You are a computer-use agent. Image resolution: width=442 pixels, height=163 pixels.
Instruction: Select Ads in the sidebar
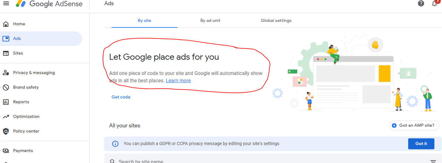pyautogui.click(x=41, y=39)
